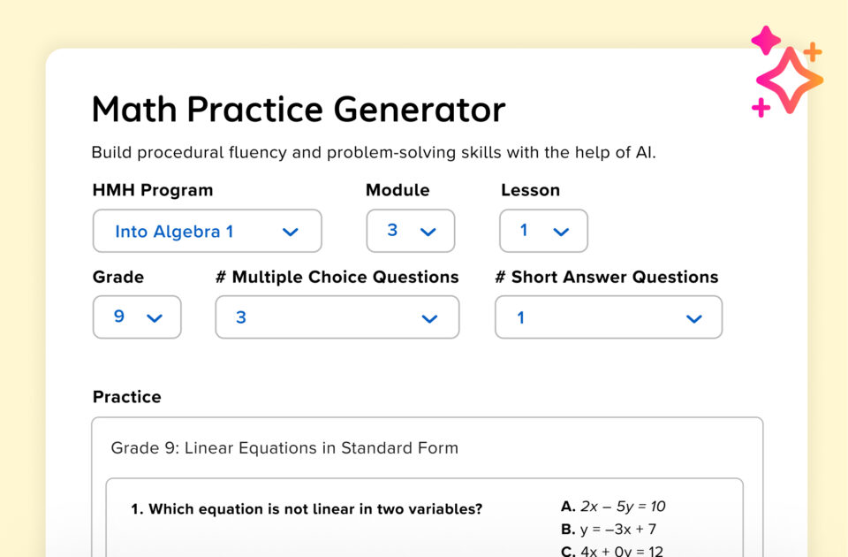Expand the chevron on the Grade selector

pyautogui.click(x=155, y=317)
